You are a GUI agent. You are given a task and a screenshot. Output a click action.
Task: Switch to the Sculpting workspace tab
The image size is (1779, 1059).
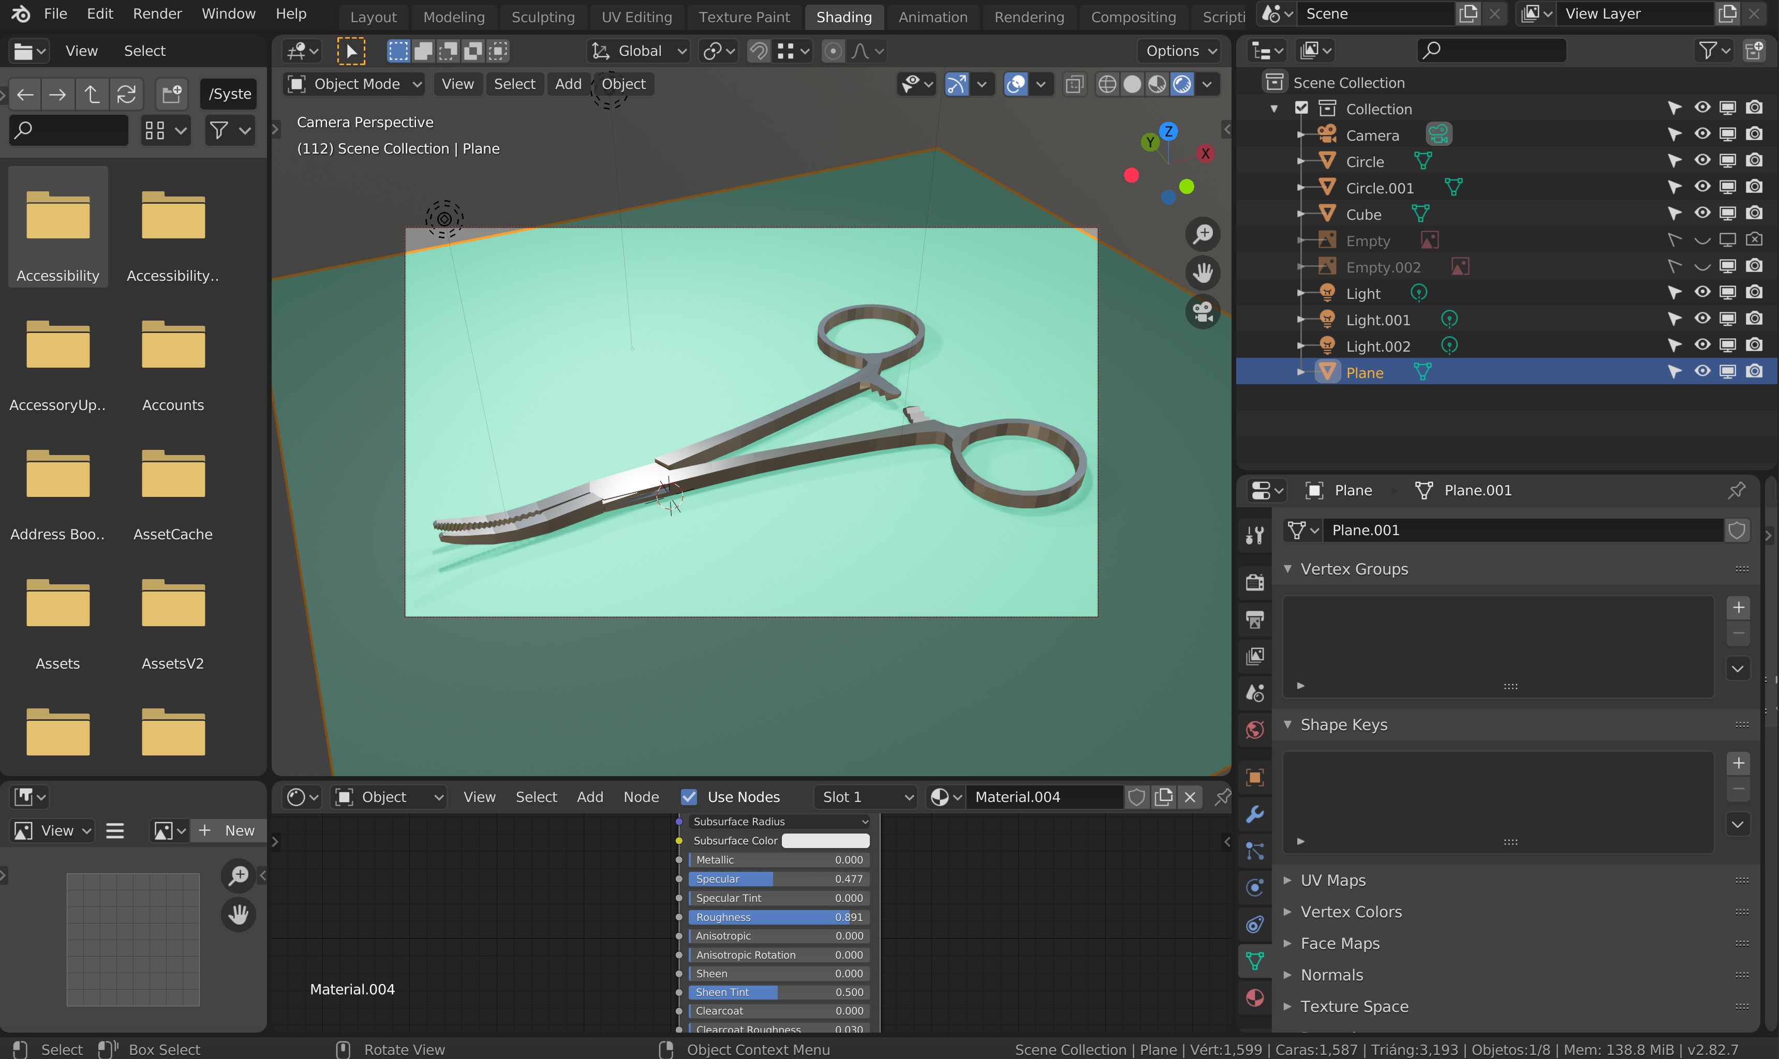tap(543, 17)
